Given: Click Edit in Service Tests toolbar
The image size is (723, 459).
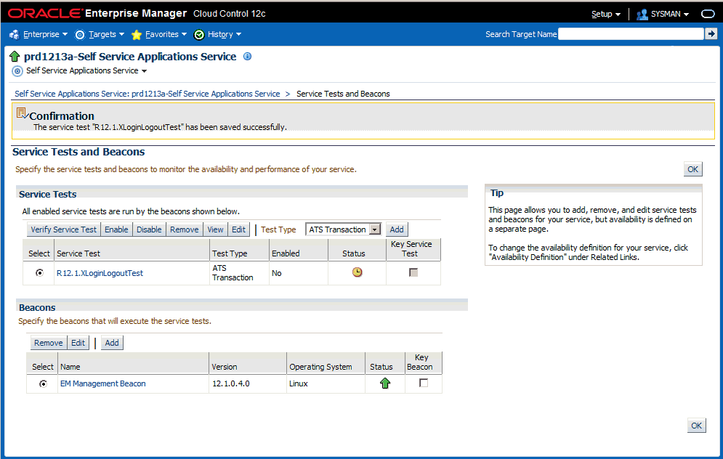Looking at the screenshot, I should (x=238, y=229).
